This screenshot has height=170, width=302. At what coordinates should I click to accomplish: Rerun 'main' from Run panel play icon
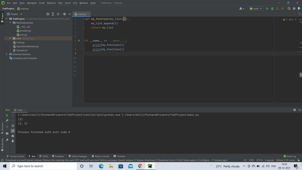click(x=7, y=115)
